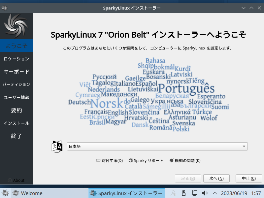264x198 pixels.
Task: Click the user icon in the system tray
Action: (x=173, y=193)
